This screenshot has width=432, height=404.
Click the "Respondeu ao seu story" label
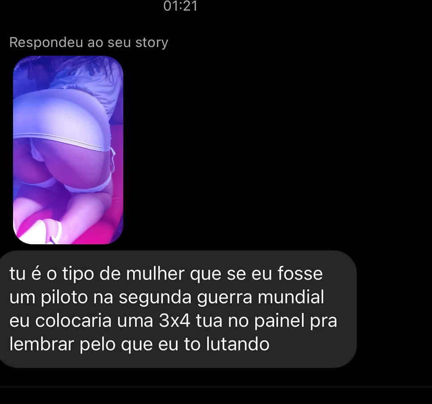[89, 43]
